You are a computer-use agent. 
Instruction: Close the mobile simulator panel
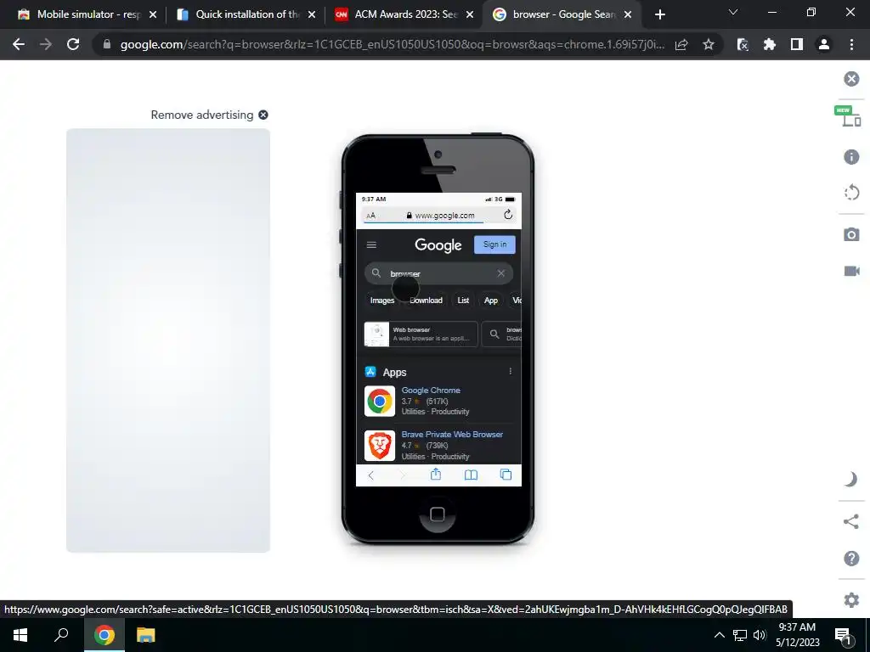click(851, 79)
